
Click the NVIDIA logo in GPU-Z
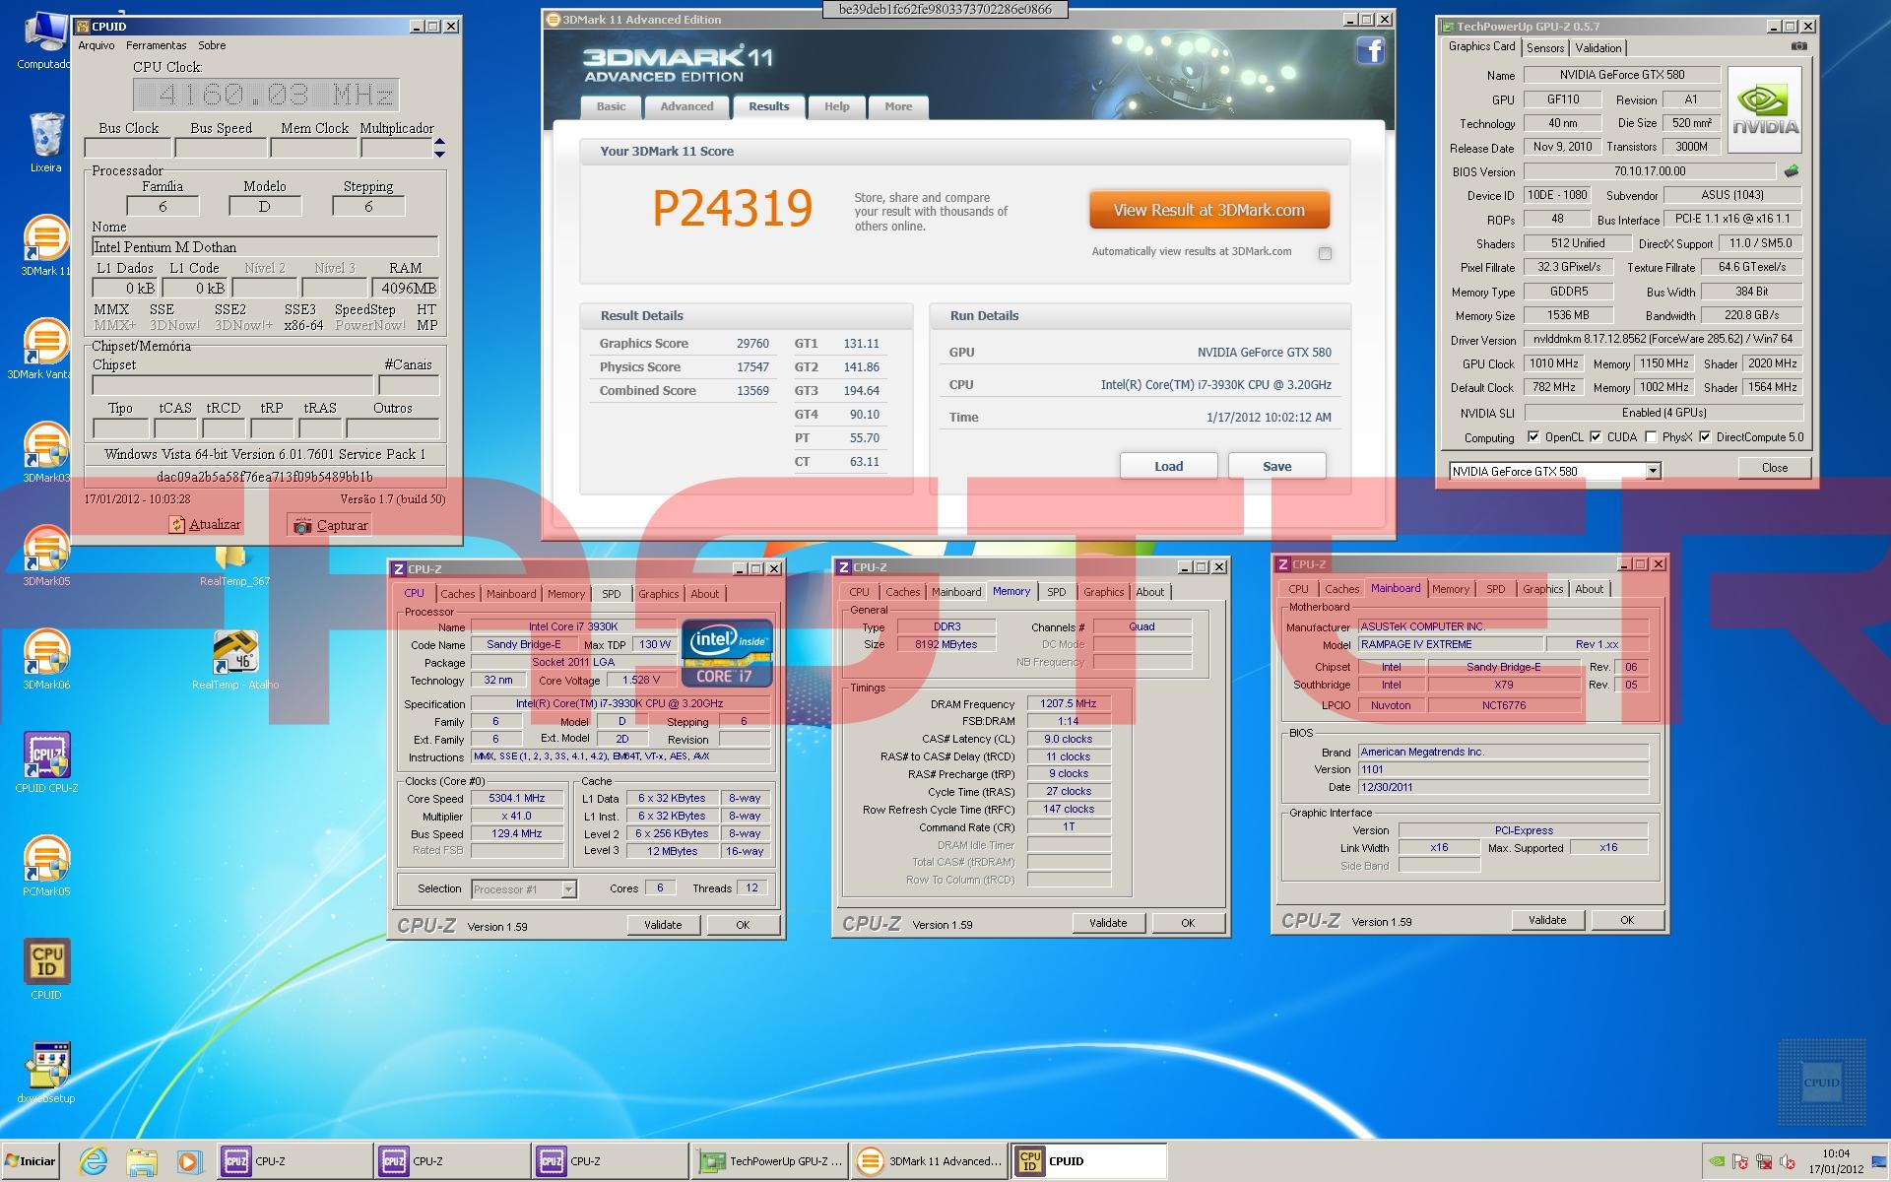(1765, 109)
